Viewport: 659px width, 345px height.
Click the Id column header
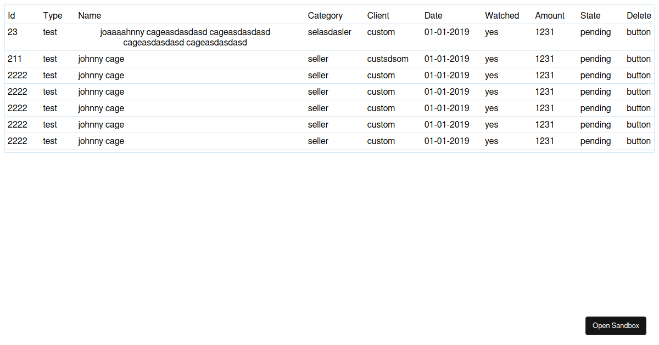pyautogui.click(x=11, y=15)
